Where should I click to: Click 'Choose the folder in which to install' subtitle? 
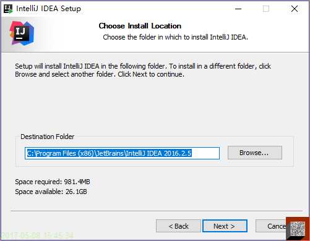pos(175,37)
